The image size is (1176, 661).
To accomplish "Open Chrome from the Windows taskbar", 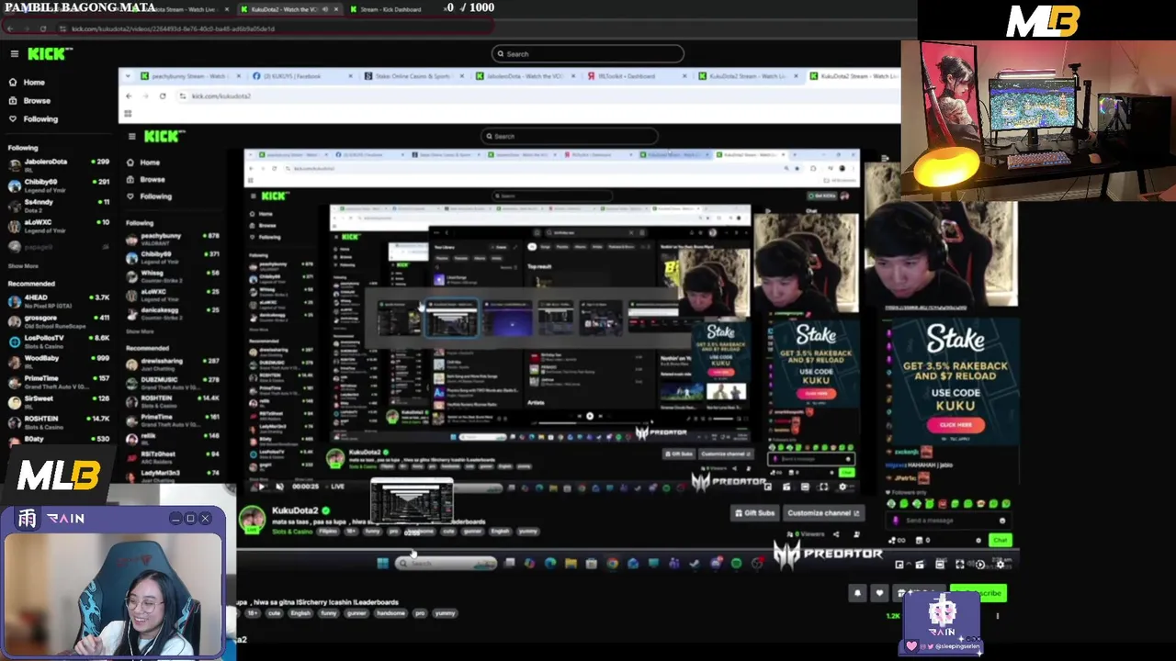I will point(613,564).
